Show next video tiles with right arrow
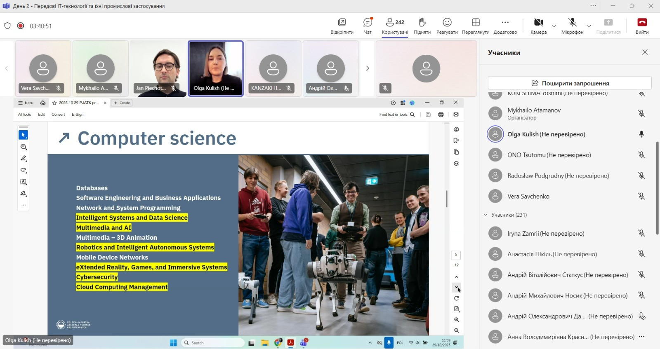This screenshot has height=349, width=660. coord(368,68)
